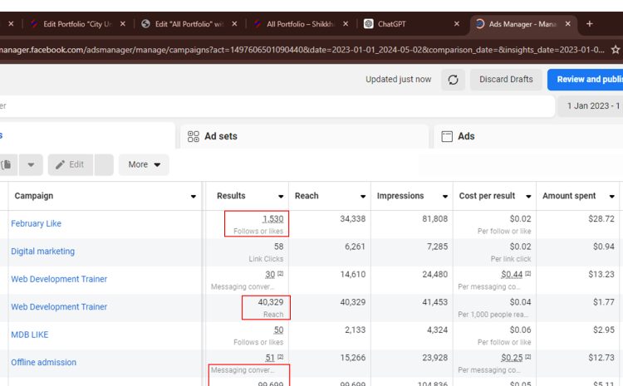
Task: Expand the More dropdown menu
Action: pyautogui.click(x=144, y=164)
